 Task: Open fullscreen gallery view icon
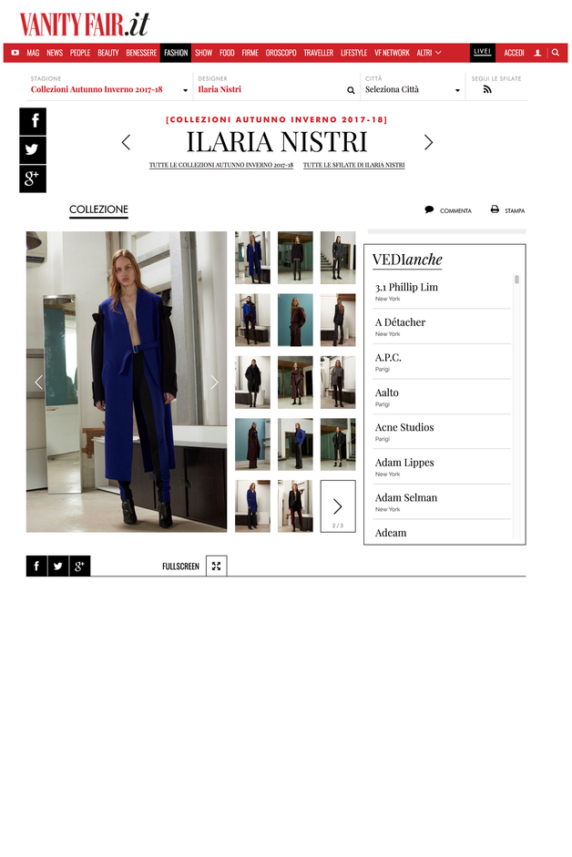click(217, 566)
